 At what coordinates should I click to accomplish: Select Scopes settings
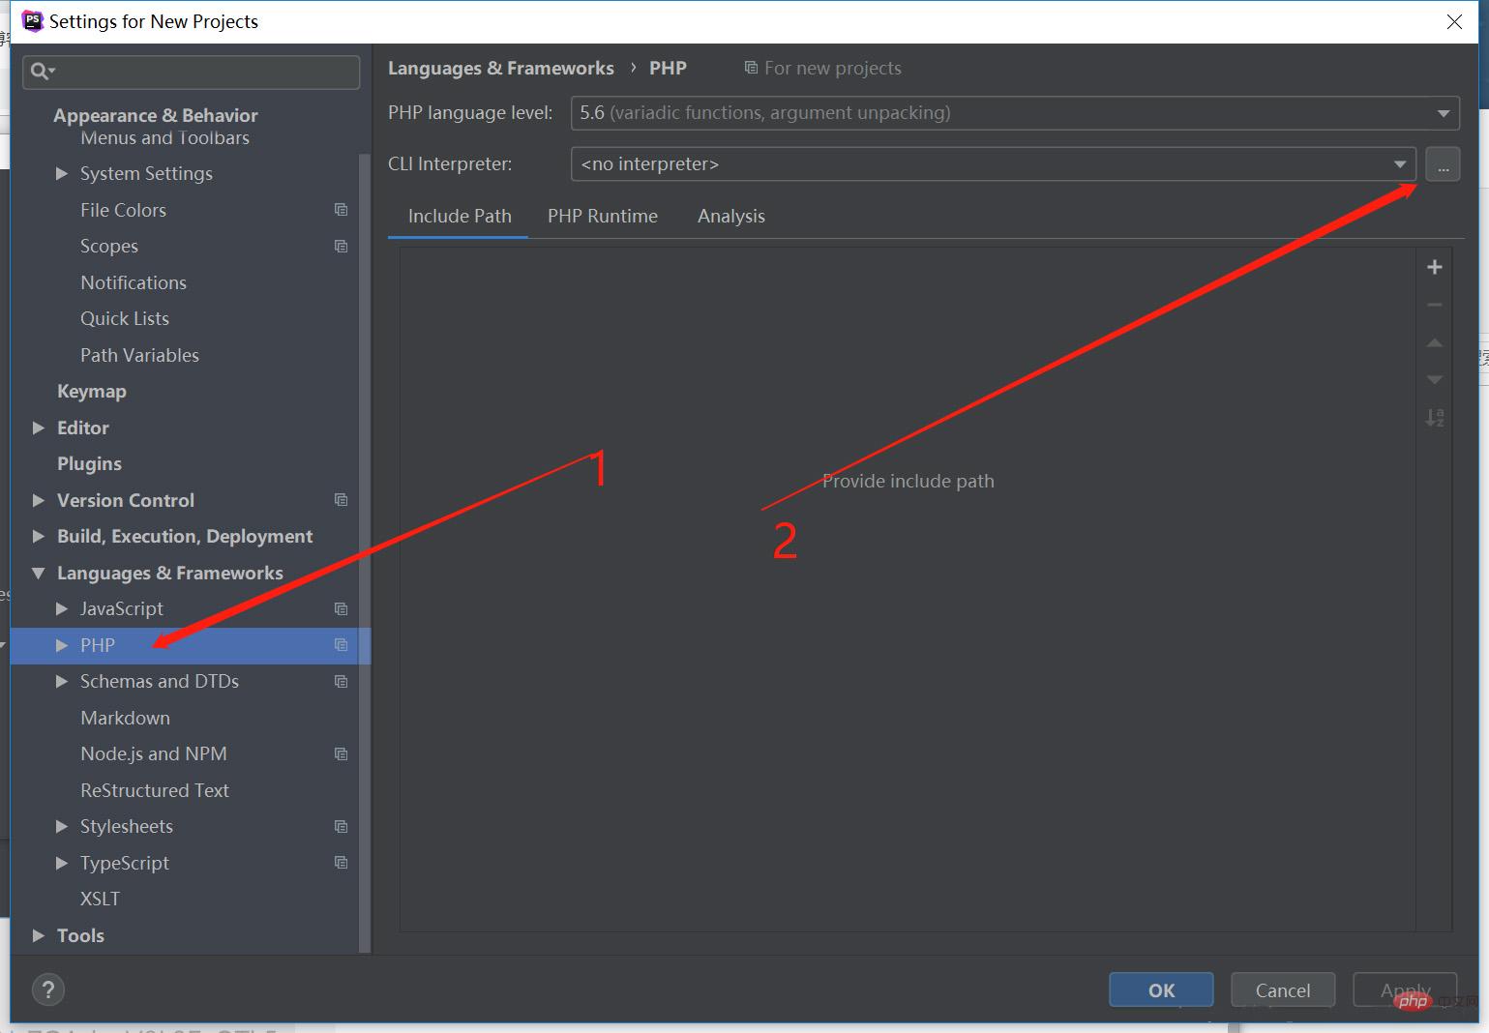(109, 247)
